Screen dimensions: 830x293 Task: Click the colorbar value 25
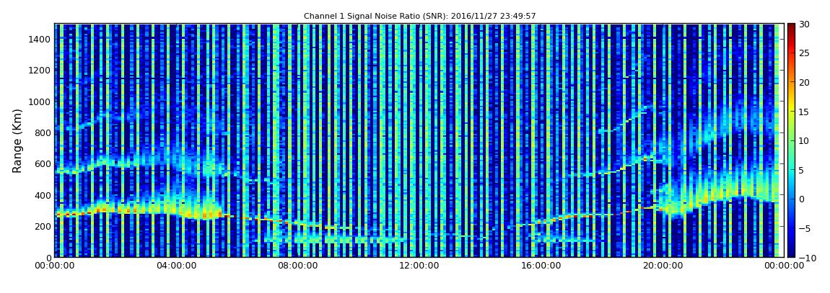804,53
